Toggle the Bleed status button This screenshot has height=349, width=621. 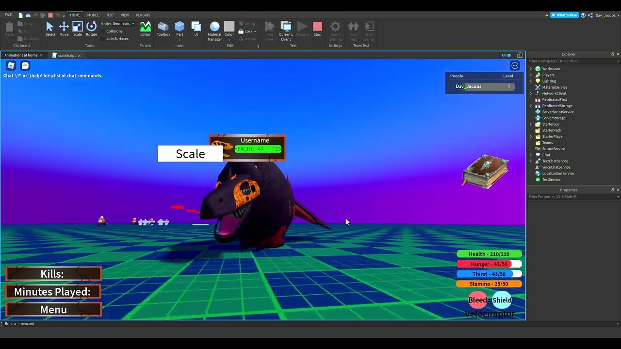(477, 300)
